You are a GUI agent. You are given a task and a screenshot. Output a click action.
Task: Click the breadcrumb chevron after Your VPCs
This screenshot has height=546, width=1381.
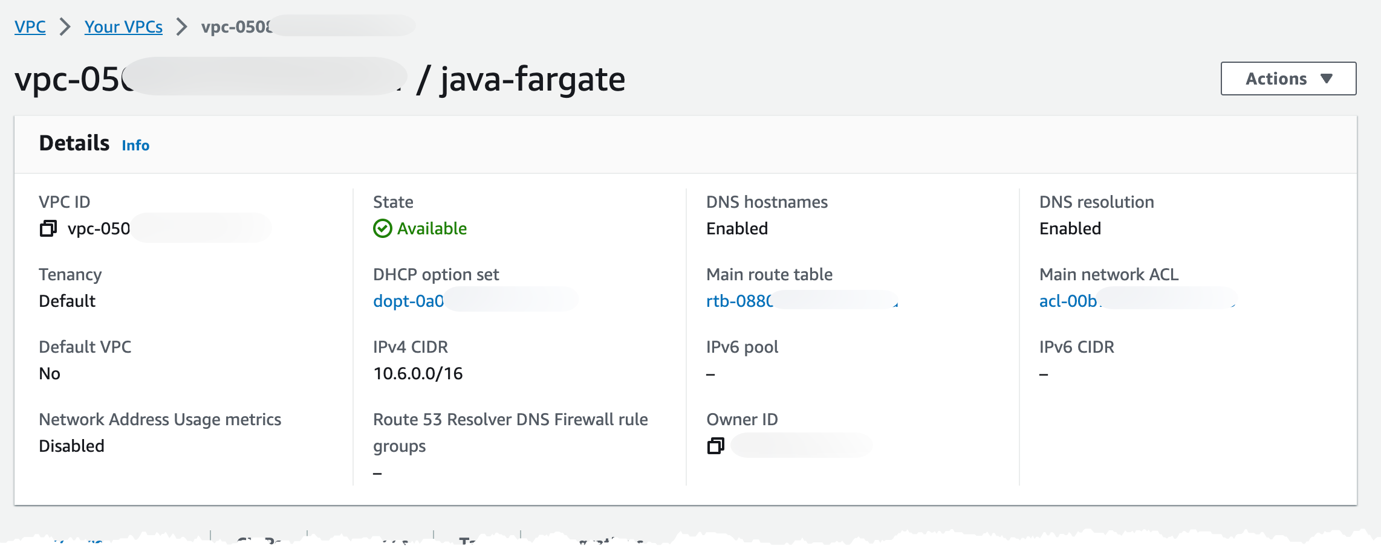pos(181,27)
